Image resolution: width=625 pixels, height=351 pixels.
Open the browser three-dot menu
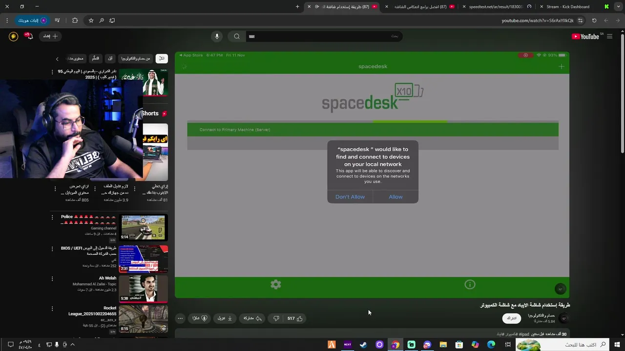tap(7, 20)
